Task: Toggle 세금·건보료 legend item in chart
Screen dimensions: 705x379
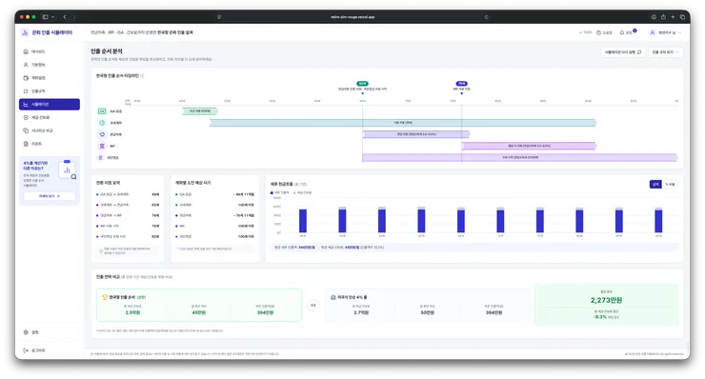Action: pos(303,193)
